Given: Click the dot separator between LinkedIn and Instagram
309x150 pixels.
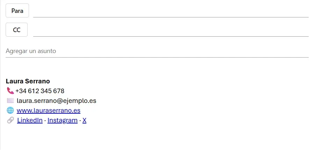Looking at the screenshot, I should 45,120.
